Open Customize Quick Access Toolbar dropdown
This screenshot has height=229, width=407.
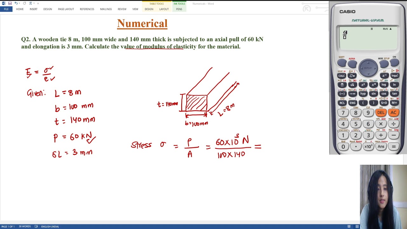(x=38, y=3)
